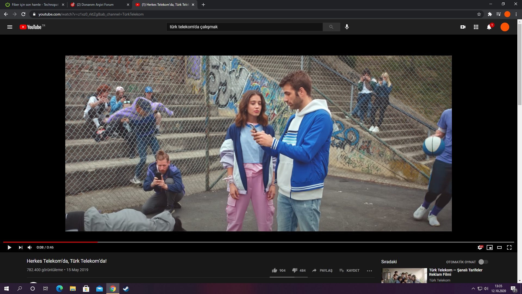Open the notifications bell
Image resolution: width=522 pixels, height=294 pixels.
(x=489, y=27)
